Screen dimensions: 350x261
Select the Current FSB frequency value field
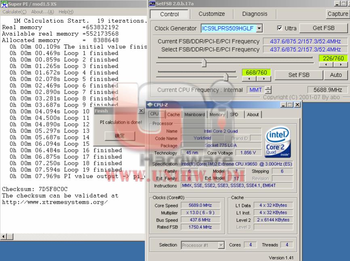pyautogui.click(x=305, y=41)
